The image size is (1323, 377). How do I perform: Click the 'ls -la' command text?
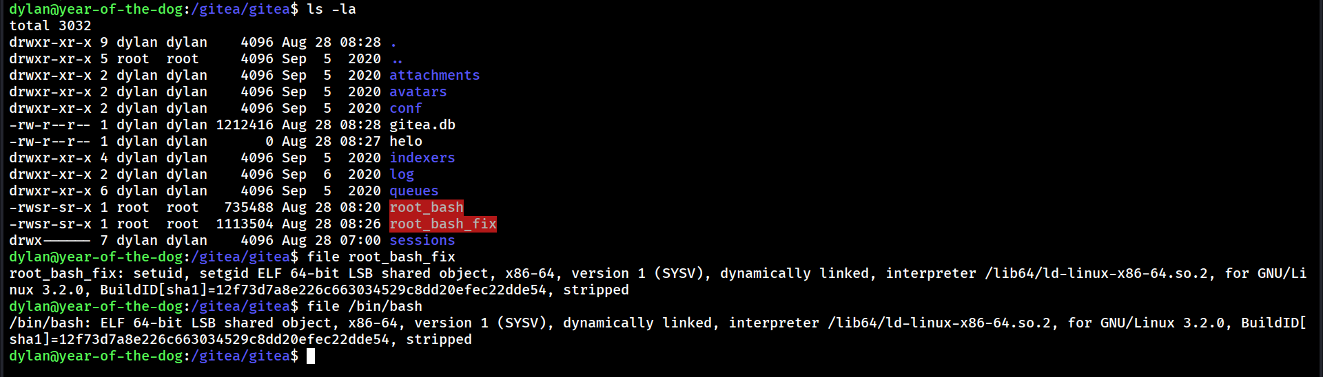(331, 9)
